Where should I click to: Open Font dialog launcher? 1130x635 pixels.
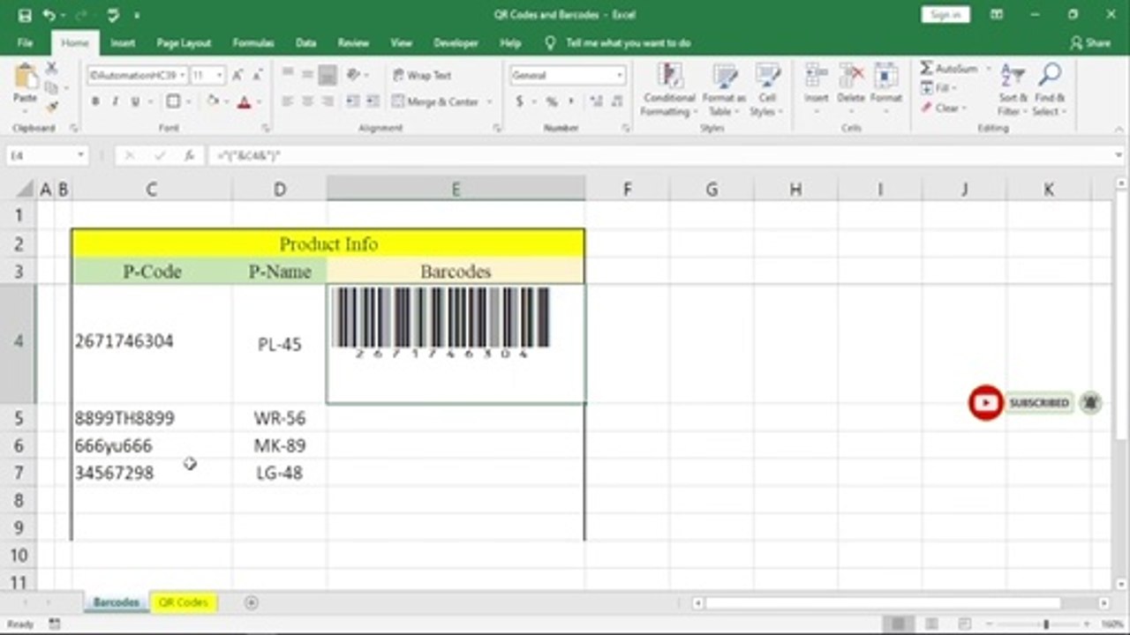coord(266,129)
